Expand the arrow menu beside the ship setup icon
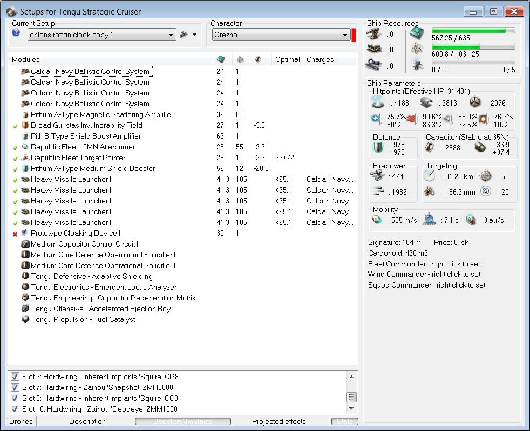The height and width of the screenshot is (431, 530). coord(195,35)
